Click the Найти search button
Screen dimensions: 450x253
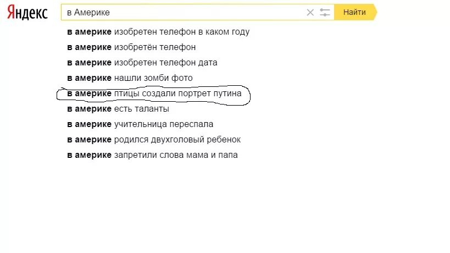click(x=355, y=12)
